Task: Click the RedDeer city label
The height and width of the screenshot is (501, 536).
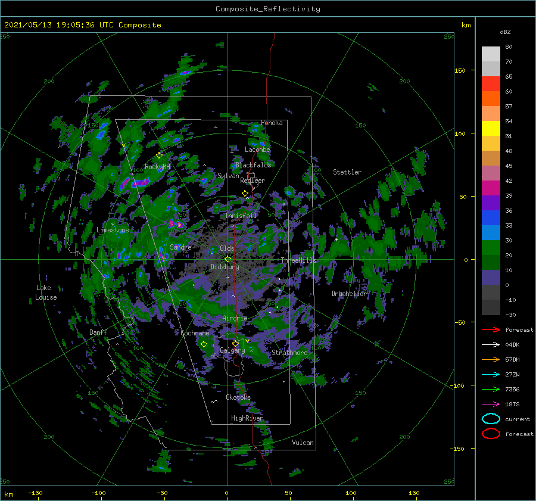Action: point(253,181)
